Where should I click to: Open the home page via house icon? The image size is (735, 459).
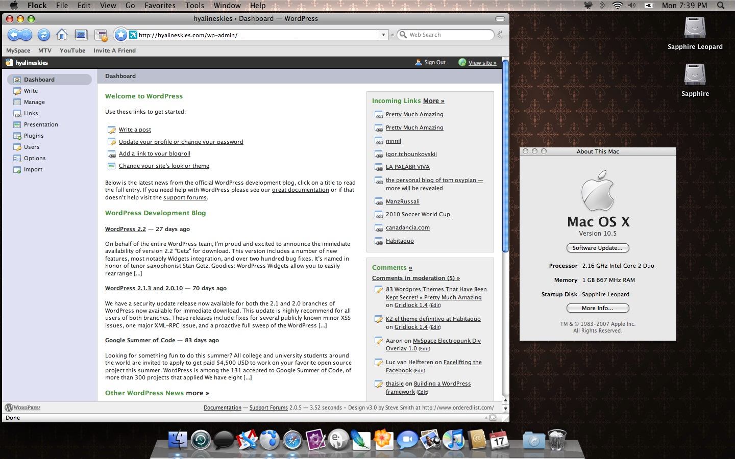(62, 35)
